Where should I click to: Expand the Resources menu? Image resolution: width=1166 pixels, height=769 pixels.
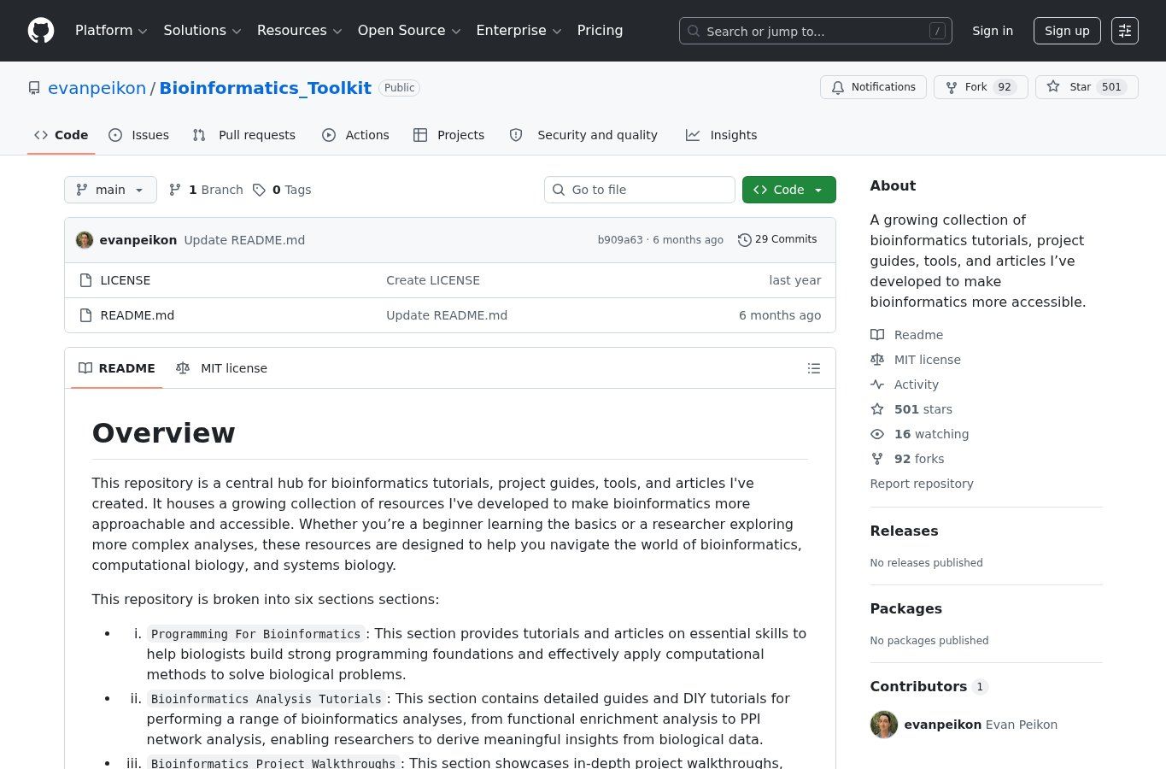coord(299,31)
